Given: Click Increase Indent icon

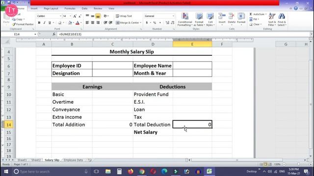Looking at the screenshot, I should [110, 23].
